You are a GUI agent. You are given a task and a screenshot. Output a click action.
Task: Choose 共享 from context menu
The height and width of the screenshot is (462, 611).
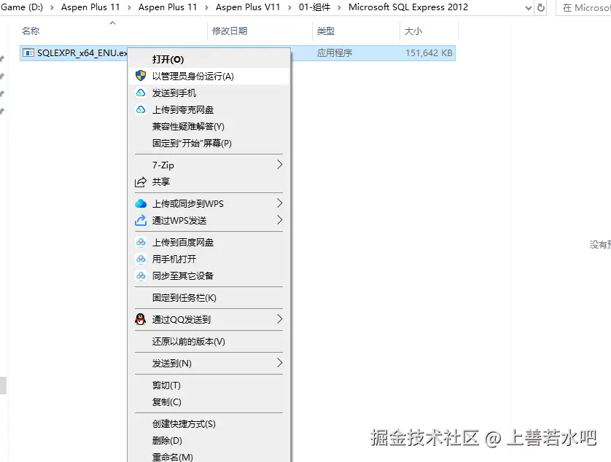[209, 181]
